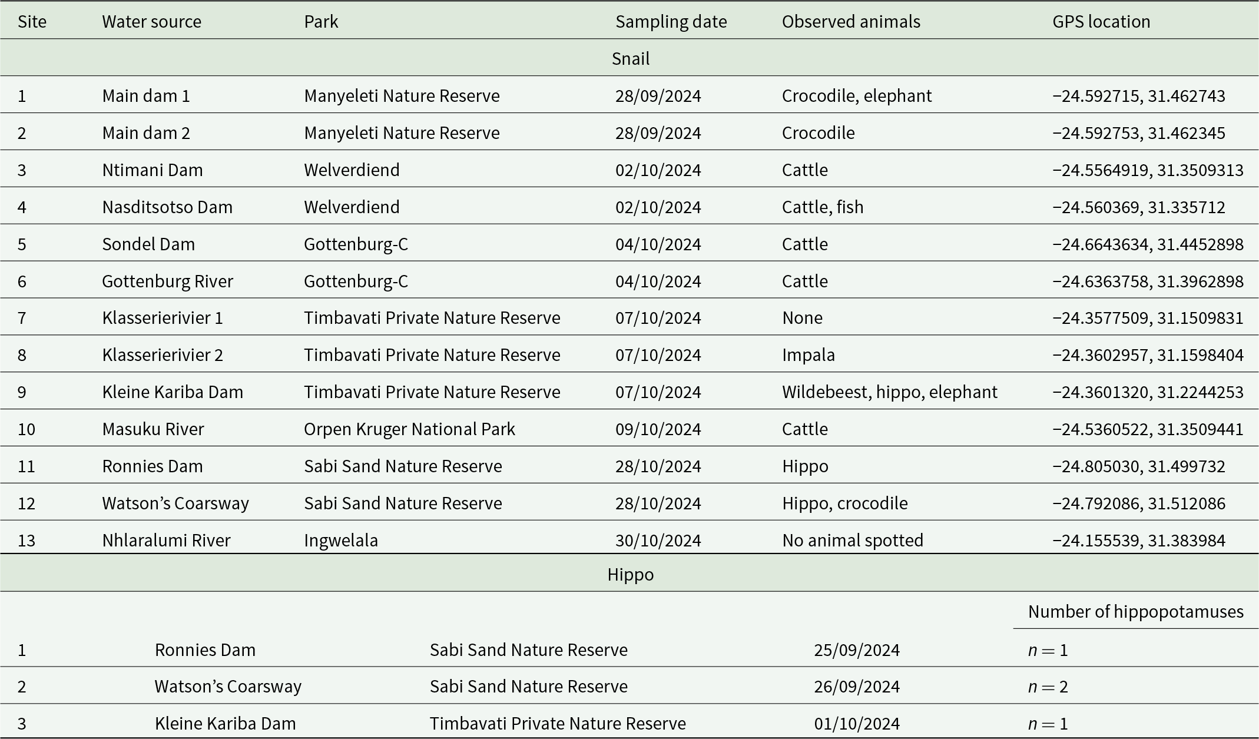The height and width of the screenshot is (739, 1259).
Task: Click GPS coordinates −24.805030, 31.499732
Action: point(1138,466)
